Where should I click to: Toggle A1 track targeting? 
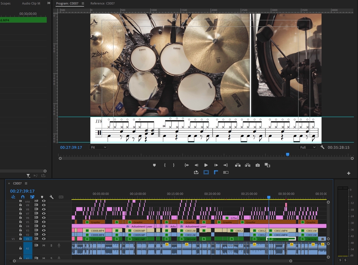point(28,248)
